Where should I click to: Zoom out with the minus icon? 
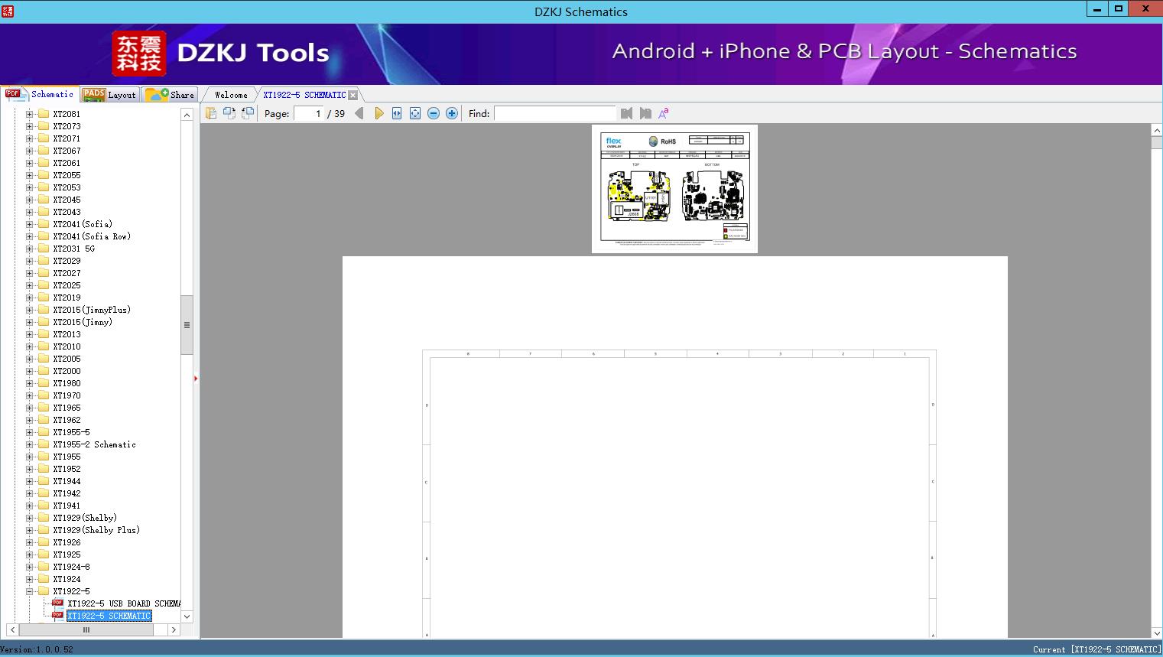(x=434, y=113)
